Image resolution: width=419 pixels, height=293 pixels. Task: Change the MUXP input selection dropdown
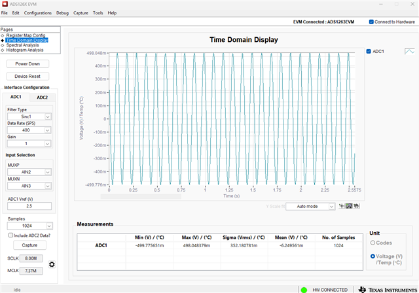[29, 172]
